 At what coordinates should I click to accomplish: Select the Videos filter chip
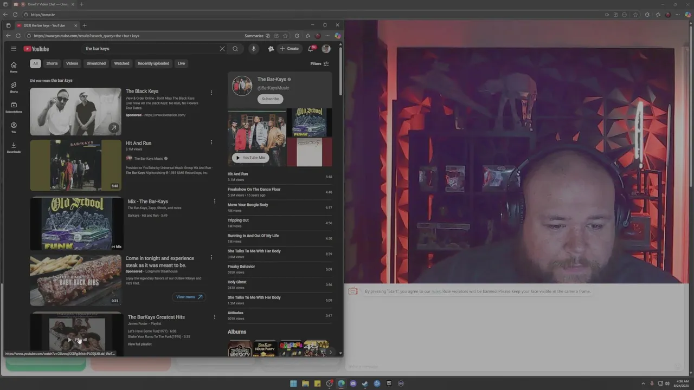(x=72, y=63)
